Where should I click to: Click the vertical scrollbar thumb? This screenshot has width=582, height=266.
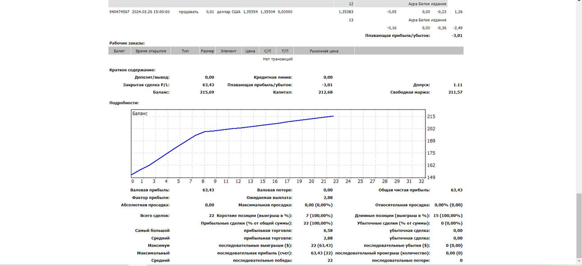tap(579, 225)
